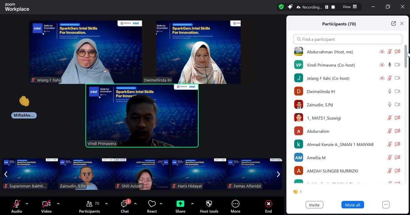The image size is (410, 215).
Task: Expand the Share options arrow
Action: pos(192,203)
